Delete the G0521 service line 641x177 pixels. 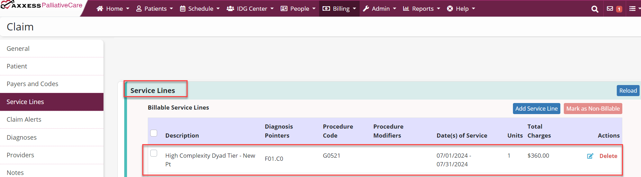[608, 156]
